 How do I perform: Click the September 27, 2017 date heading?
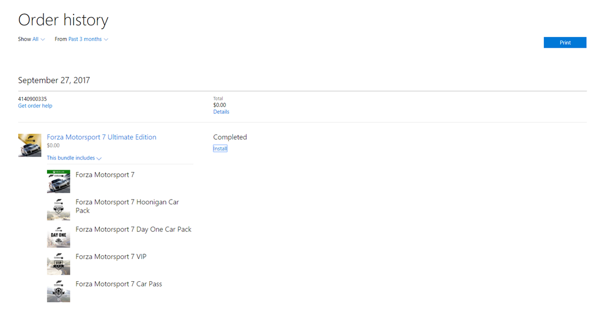pyautogui.click(x=53, y=80)
